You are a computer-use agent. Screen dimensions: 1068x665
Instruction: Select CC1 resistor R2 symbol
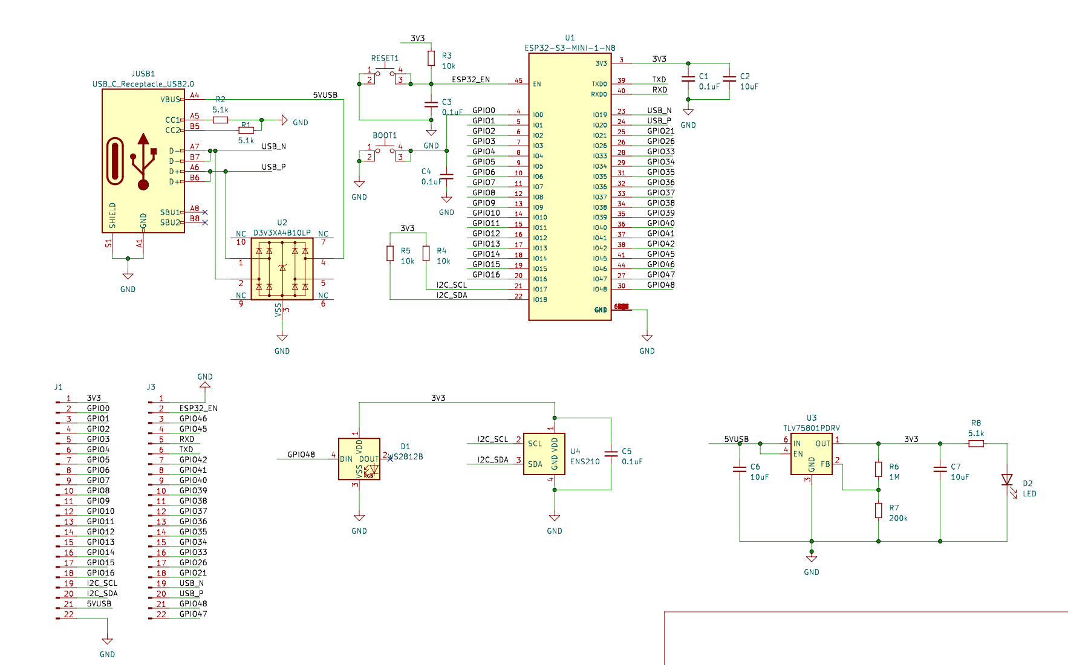[220, 120]
